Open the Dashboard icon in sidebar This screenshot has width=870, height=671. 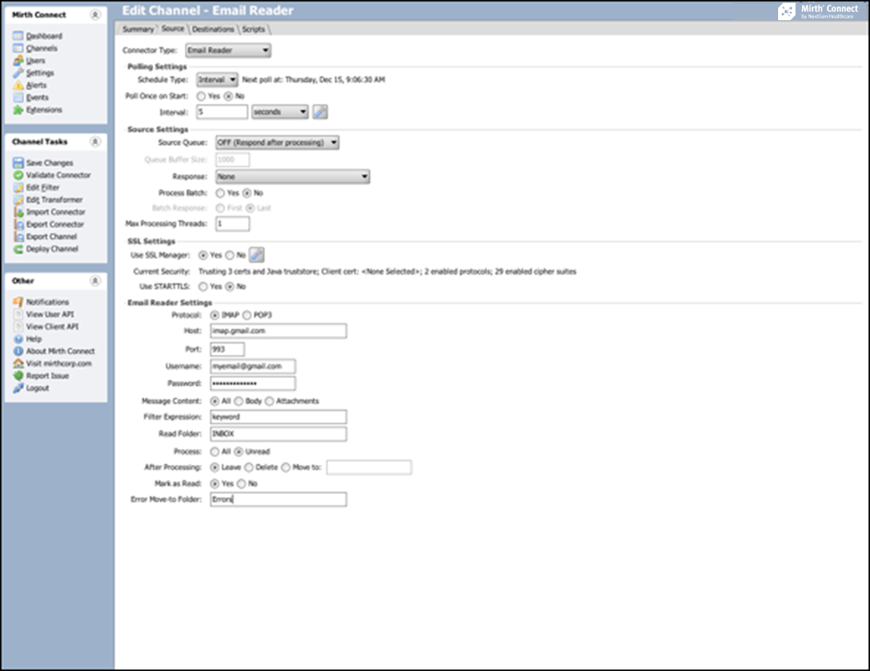point(18,36)
